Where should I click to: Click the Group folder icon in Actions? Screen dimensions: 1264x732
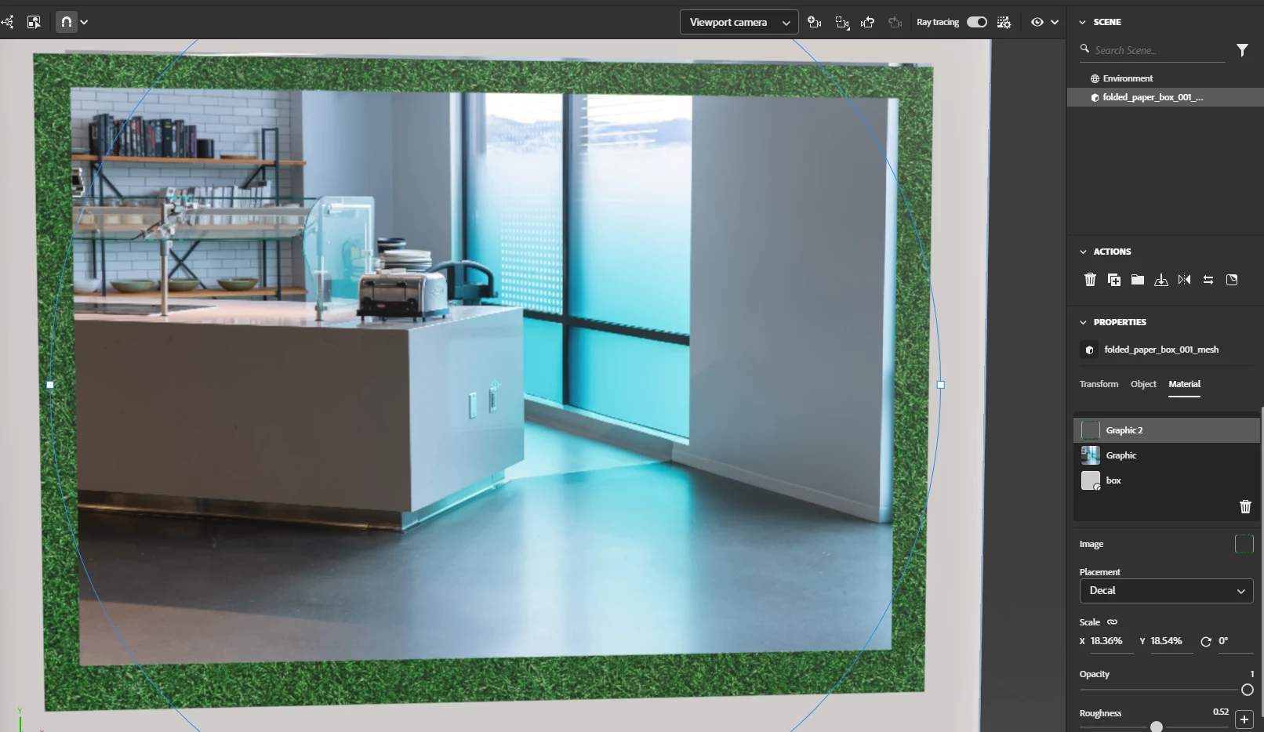[1137, 280]
